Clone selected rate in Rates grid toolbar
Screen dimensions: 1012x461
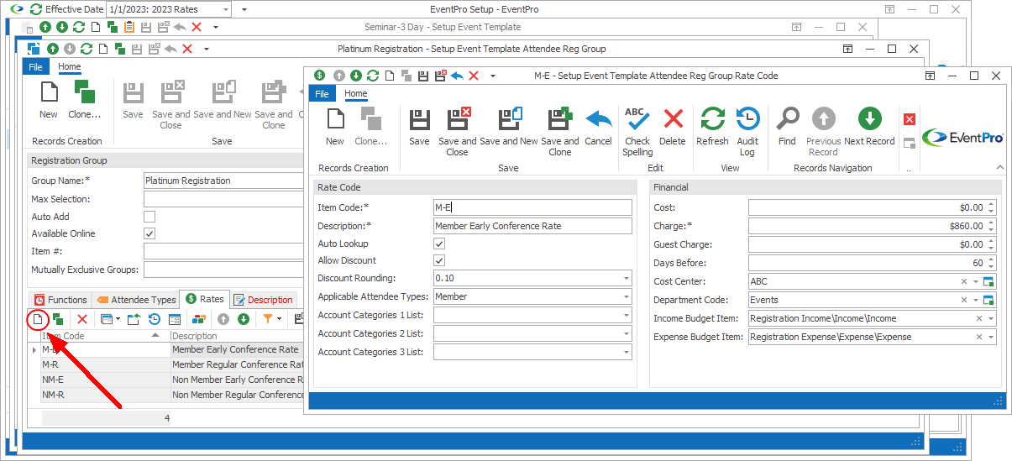[57, 319]
